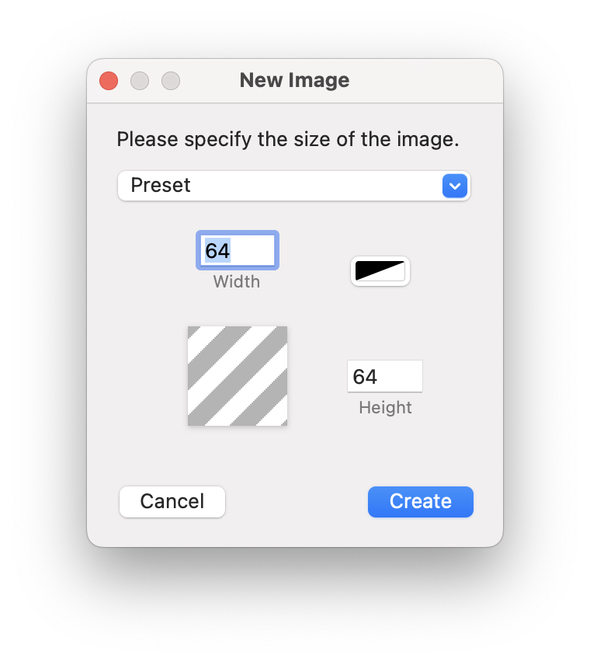
Task: Click the disabled minimize window button
Action: (x=140, y=81)
